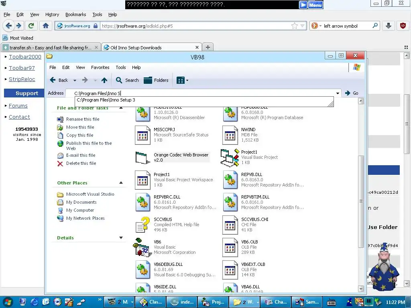Image resolution: width=411 pixels, height=308 pixels.
Task: Reload the jrsoftware page
Action: [x=31, y=26]
